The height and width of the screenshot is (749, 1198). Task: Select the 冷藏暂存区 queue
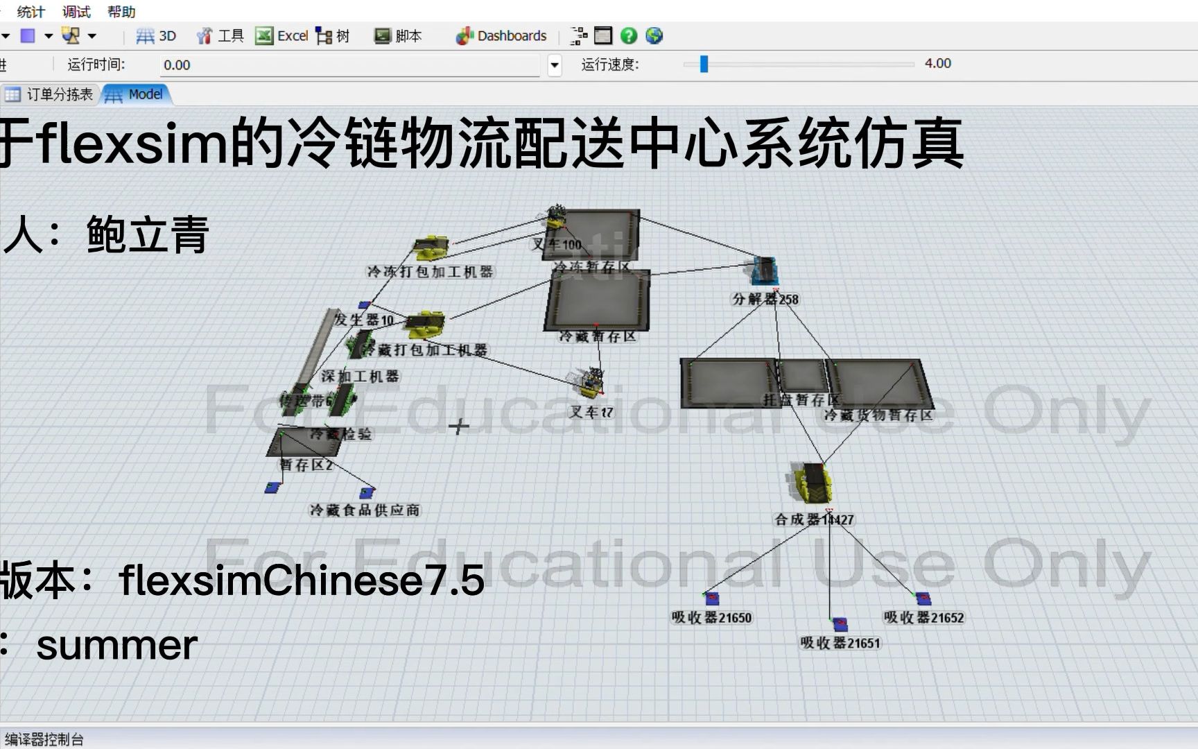coord(598,300)
